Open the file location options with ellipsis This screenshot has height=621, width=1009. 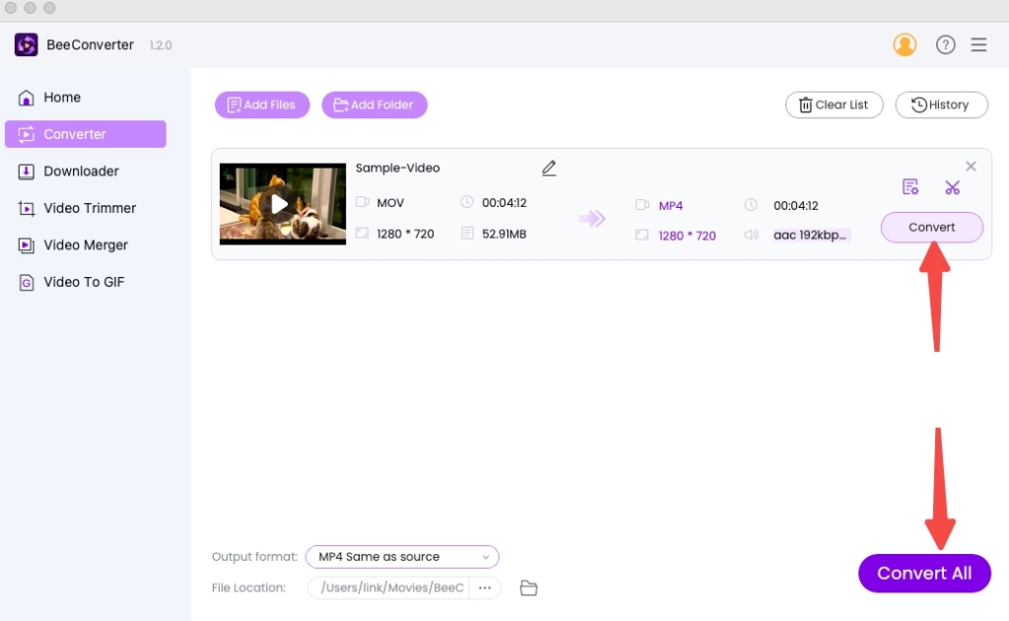pyautogui.click(x=485, y=587)
